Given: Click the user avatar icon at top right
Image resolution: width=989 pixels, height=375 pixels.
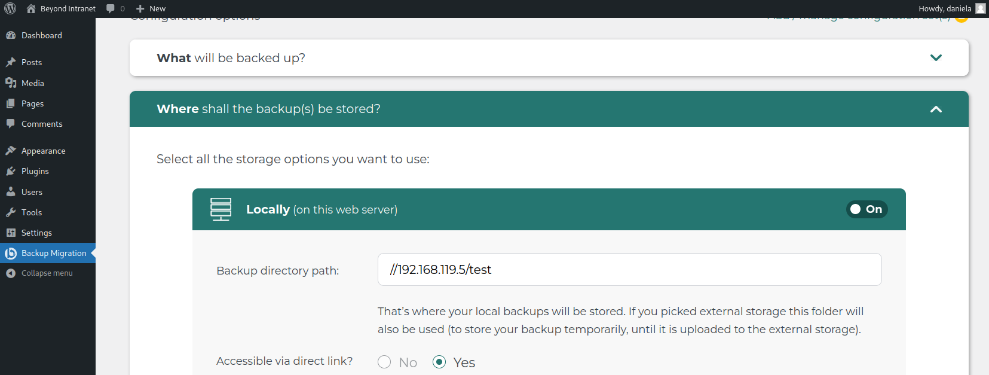Looking at the screenshot, I should click(x=980, y=8).
